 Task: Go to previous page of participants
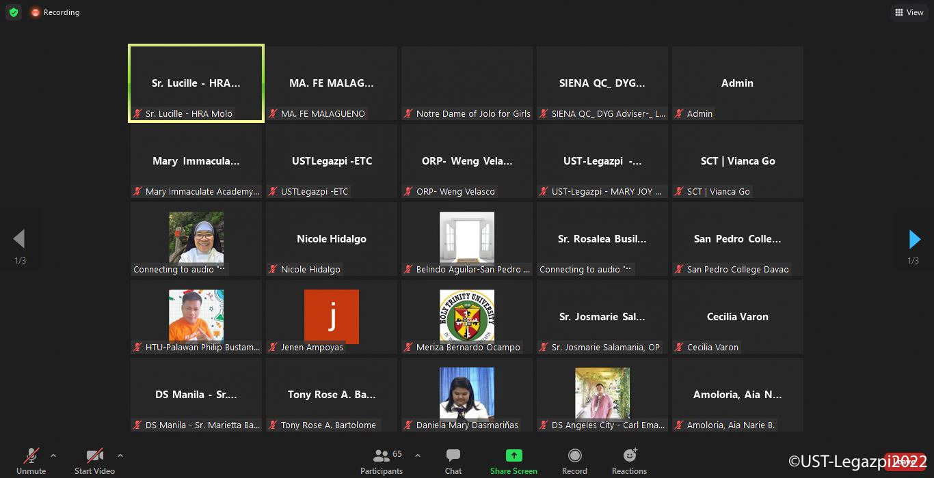[19, 239]
